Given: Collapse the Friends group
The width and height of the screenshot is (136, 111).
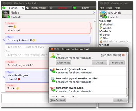Looking at the screenshot, I should (x=100, y=45).
